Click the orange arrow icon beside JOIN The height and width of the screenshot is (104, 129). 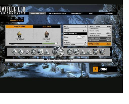(95, 69)
